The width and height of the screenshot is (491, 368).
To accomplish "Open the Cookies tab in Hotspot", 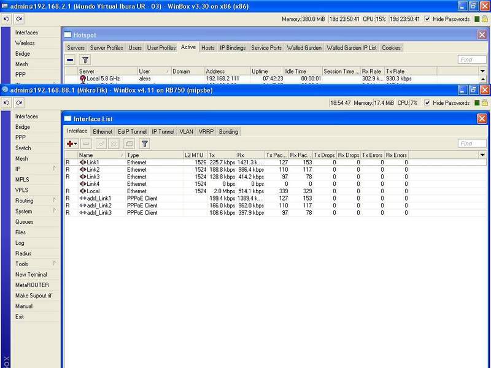I will pos(391,48).
